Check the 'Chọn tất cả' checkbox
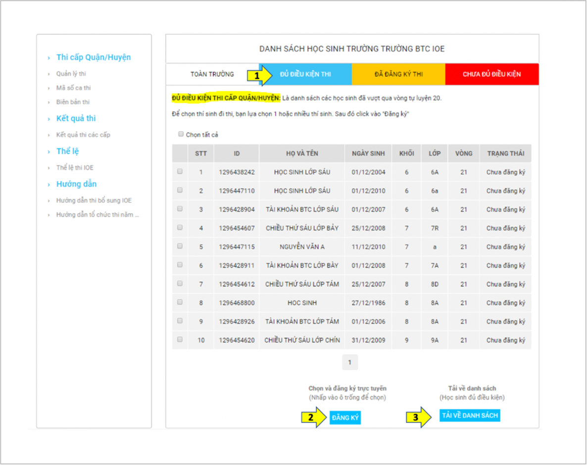 [x=181, y=134]
